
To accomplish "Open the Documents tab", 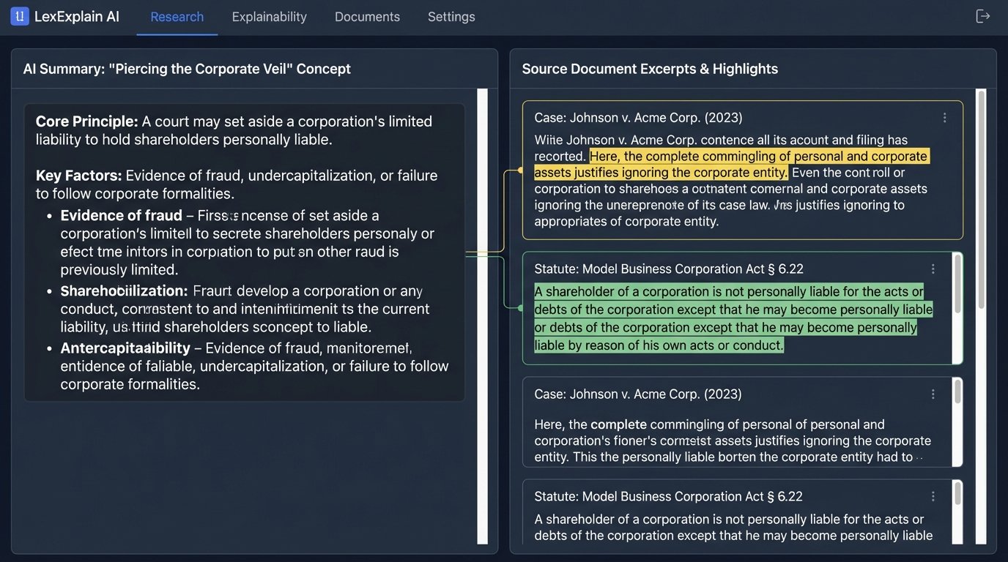I will point(367,16).
